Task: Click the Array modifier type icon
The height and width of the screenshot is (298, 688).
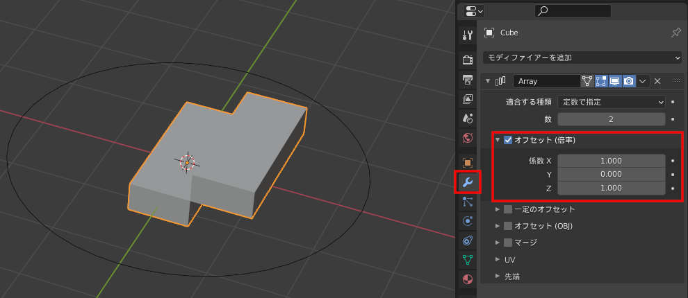Action: 500,81
